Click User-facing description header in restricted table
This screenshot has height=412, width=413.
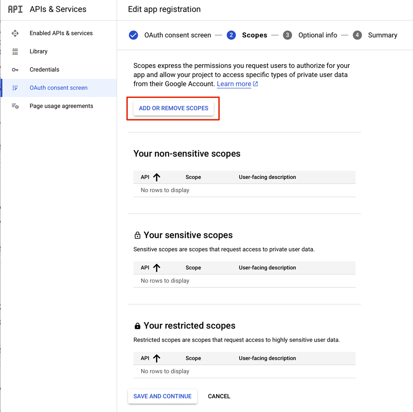pos(267,358)
